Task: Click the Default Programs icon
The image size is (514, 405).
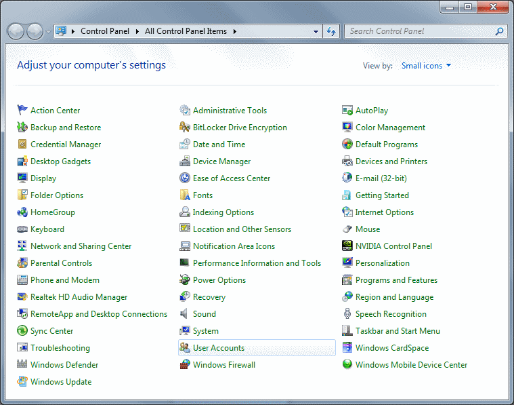Action: tap(347, 144)
